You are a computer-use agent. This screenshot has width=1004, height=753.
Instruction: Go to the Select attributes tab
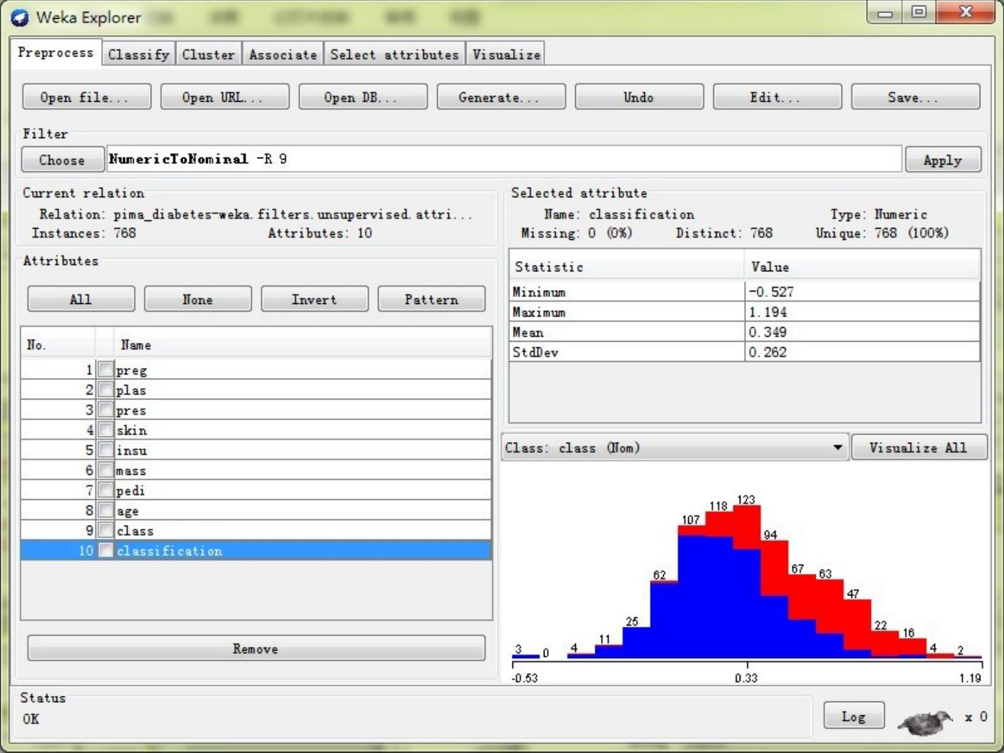[394, 54]
